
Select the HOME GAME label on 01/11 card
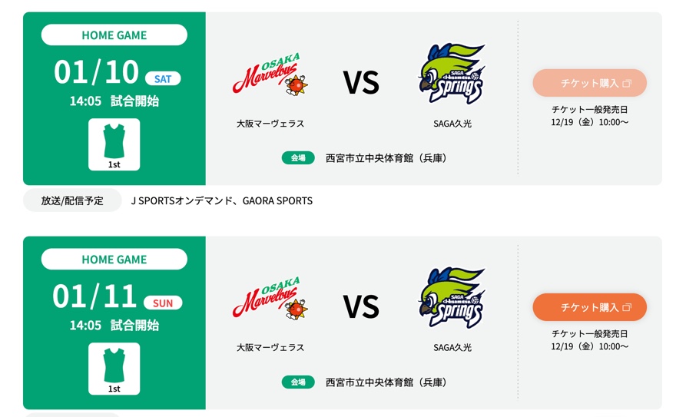pos(114,260)
